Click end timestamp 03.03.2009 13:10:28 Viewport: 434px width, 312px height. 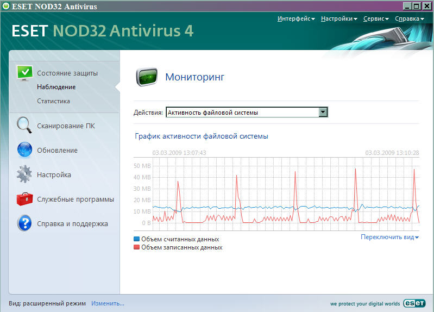point(392,153)
